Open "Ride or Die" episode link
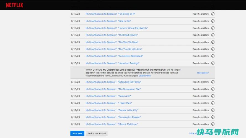This screenshot has width=246, height=138. 108,21
